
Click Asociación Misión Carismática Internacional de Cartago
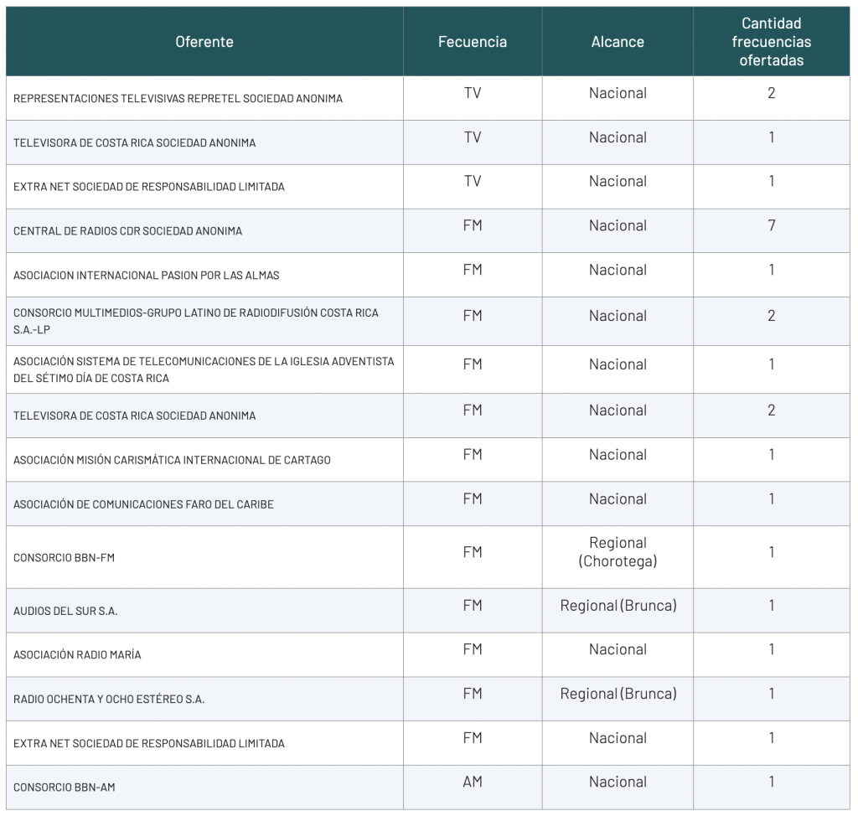point(172,460)
